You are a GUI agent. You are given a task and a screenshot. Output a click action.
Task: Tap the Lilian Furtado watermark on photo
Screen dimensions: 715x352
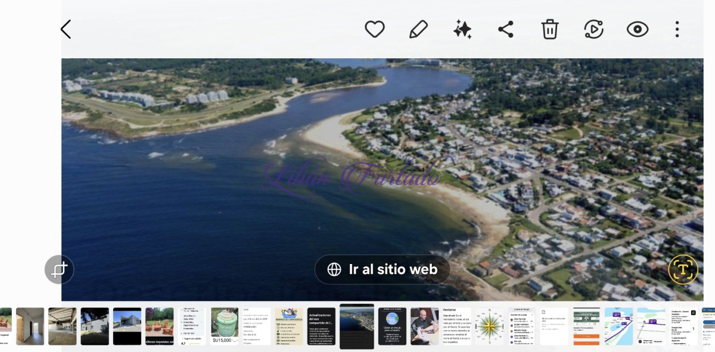(352, 175)
